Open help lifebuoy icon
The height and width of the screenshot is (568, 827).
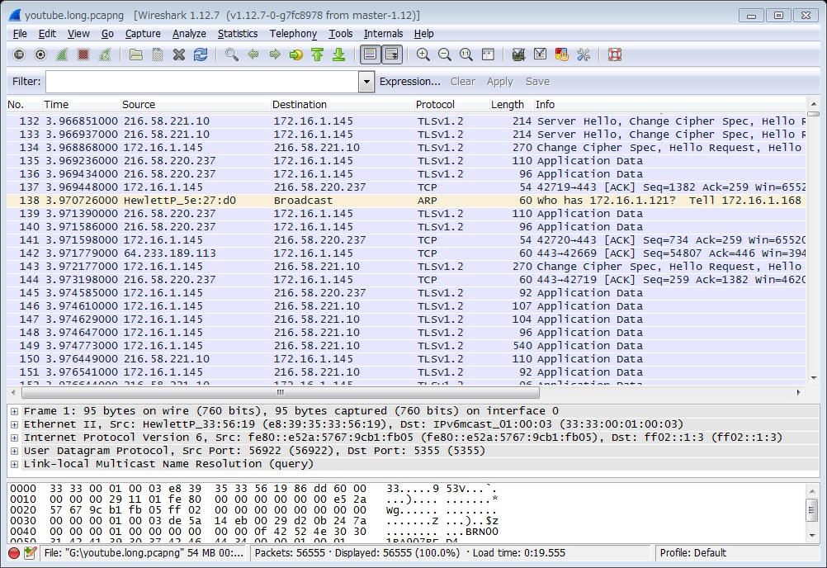[x=614, y=54]
